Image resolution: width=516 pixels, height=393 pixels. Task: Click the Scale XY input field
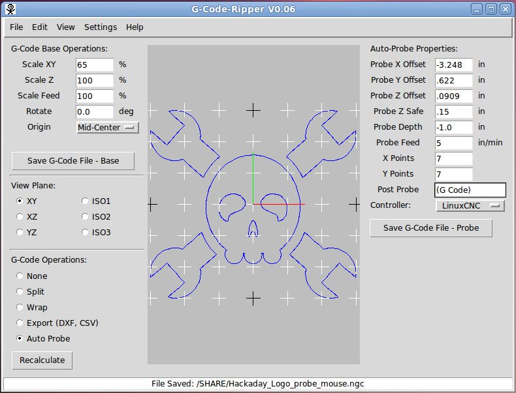coord(95,65)
